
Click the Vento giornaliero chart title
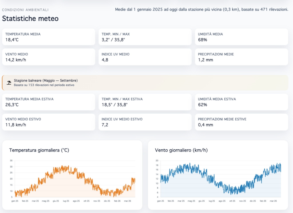tap(181, 150)
